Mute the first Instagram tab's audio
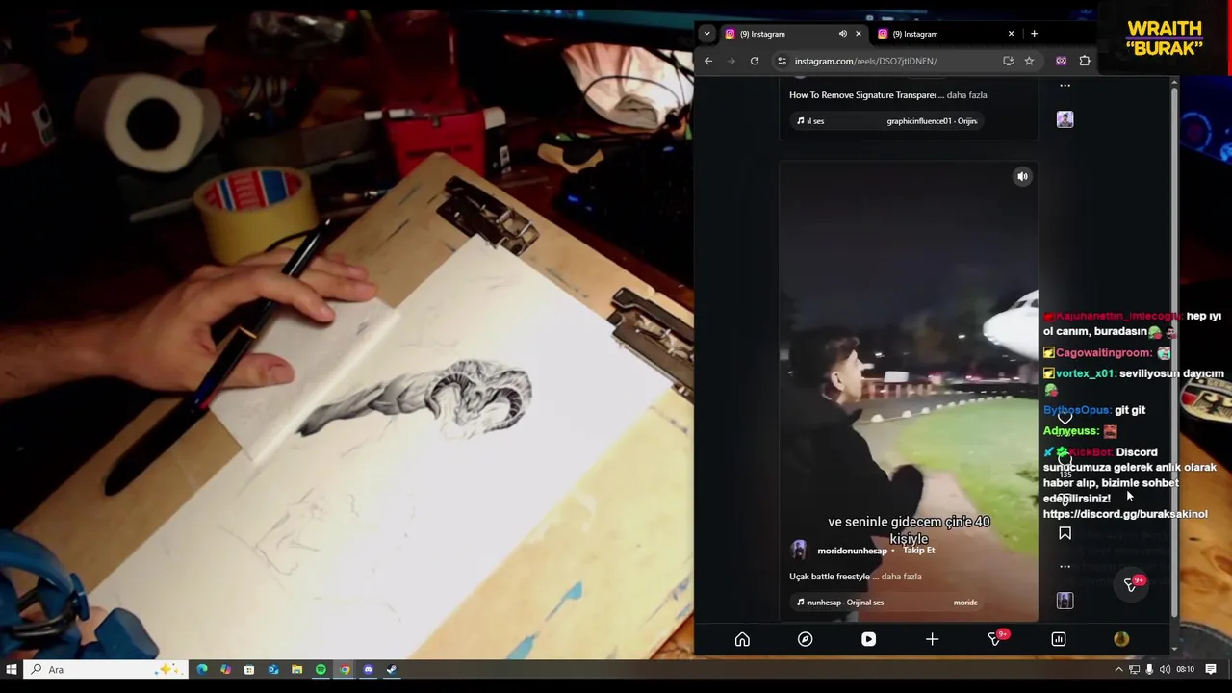This screenshot has width=1232, height=693. tap(842, 34)
